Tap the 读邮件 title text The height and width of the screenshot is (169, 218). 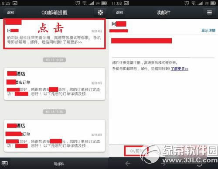pos(163,13)
